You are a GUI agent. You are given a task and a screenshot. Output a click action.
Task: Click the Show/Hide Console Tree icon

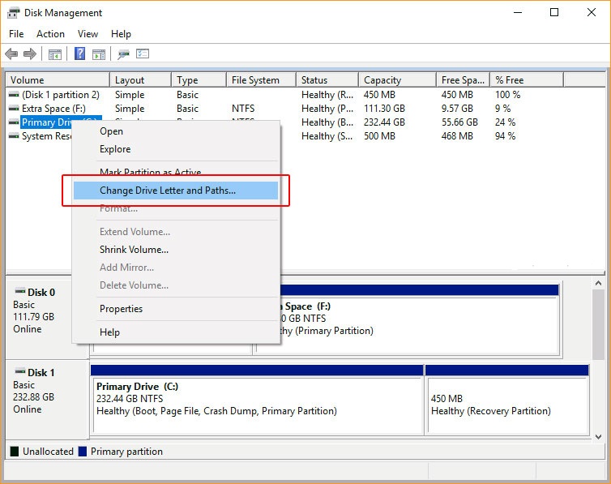tap(55, 54)
